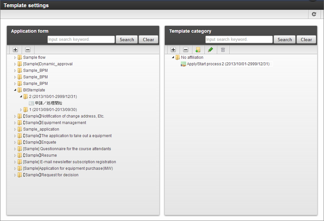The image size is (324, 221).
Task: Click the refresh icon in the top toolbar
Action: [x=314, y=14]
